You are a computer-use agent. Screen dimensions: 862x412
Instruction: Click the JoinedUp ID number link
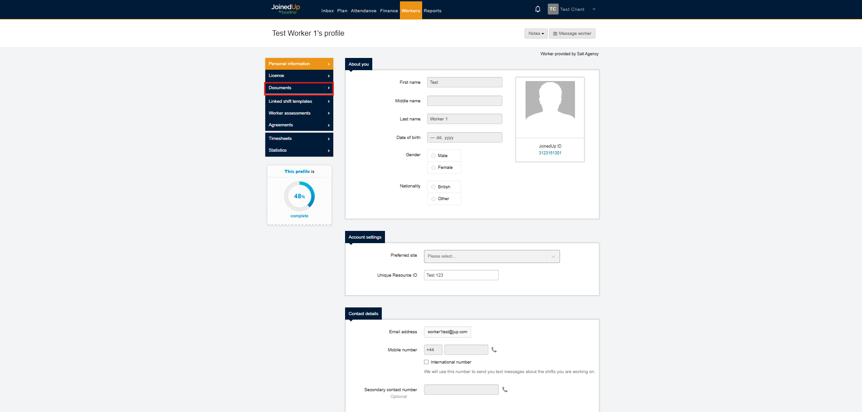point(550,153)
